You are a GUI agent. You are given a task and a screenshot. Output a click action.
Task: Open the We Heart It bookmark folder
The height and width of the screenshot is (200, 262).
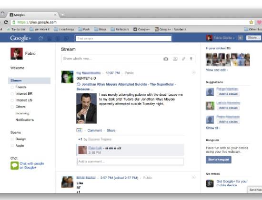[x=40, y=29]
